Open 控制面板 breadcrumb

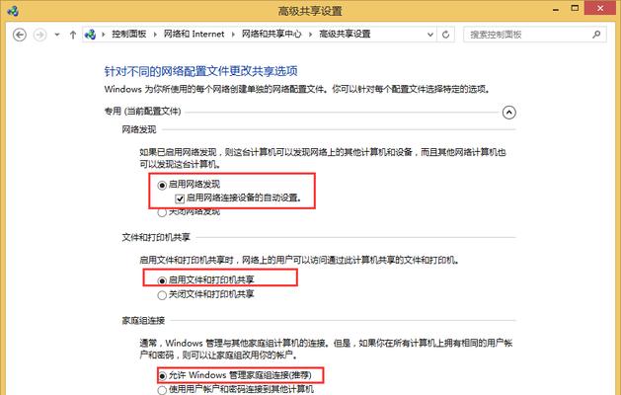pos(129,35)
